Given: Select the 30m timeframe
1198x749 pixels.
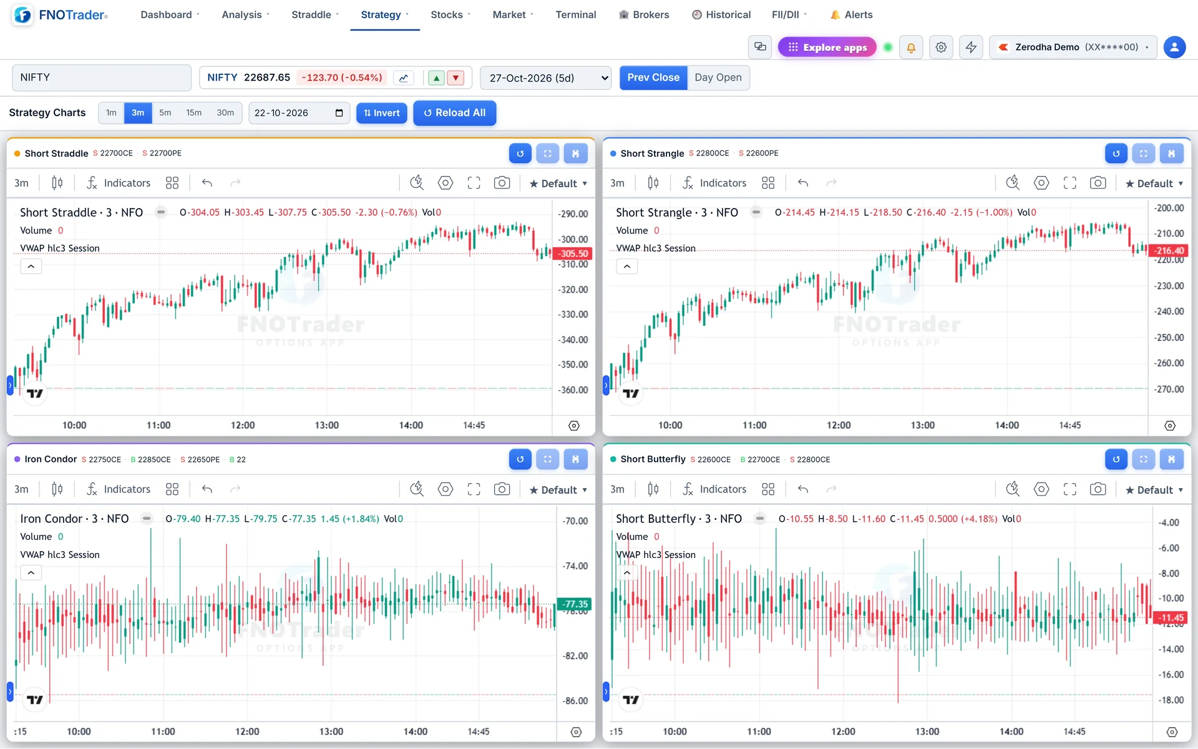Looking at the screenshot, I should [x=225, y=113].
